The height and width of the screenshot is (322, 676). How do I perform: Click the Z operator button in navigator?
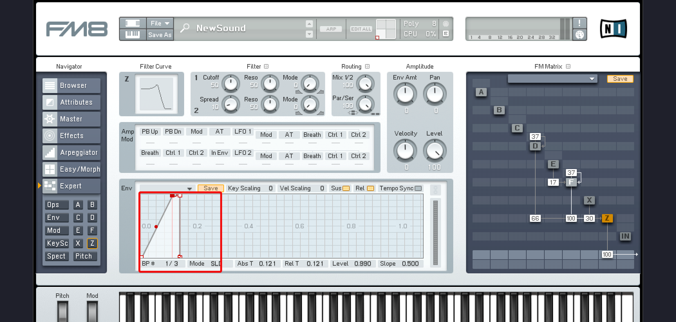coord(92,243)
